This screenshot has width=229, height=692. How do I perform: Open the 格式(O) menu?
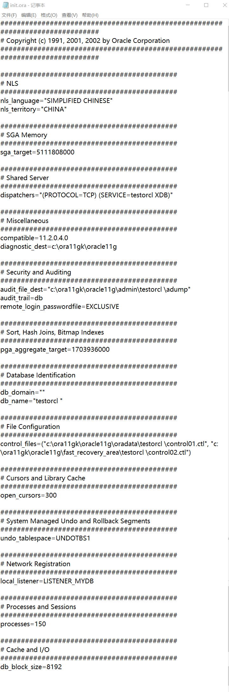tap(49, 15)
